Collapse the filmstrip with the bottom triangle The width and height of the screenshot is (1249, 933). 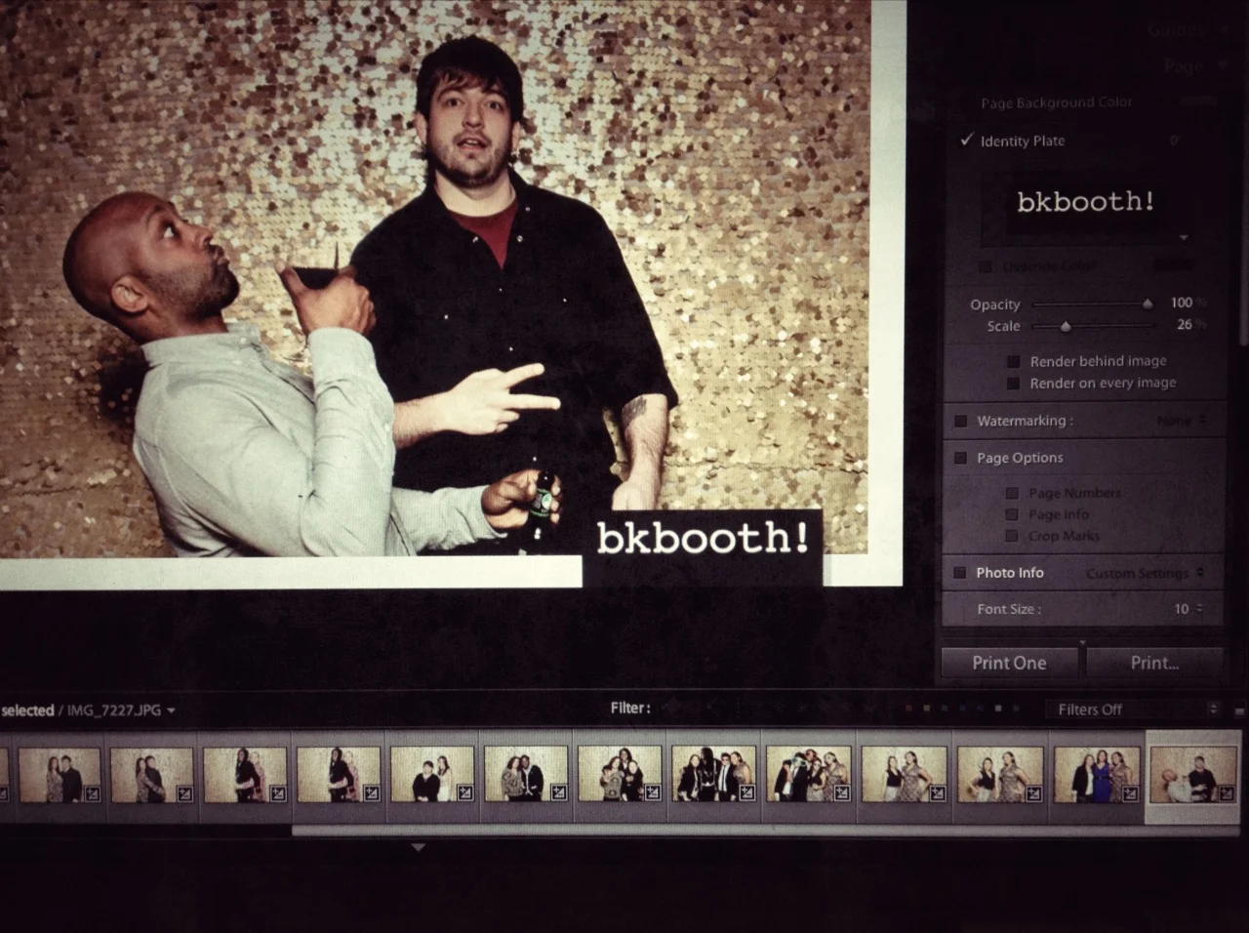418,848
